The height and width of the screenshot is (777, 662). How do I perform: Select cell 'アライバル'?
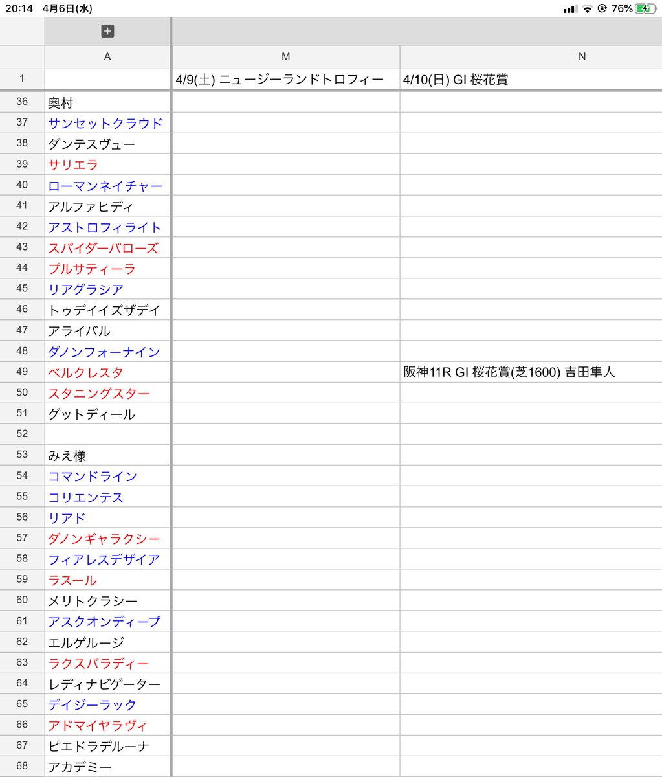point(107,330)
